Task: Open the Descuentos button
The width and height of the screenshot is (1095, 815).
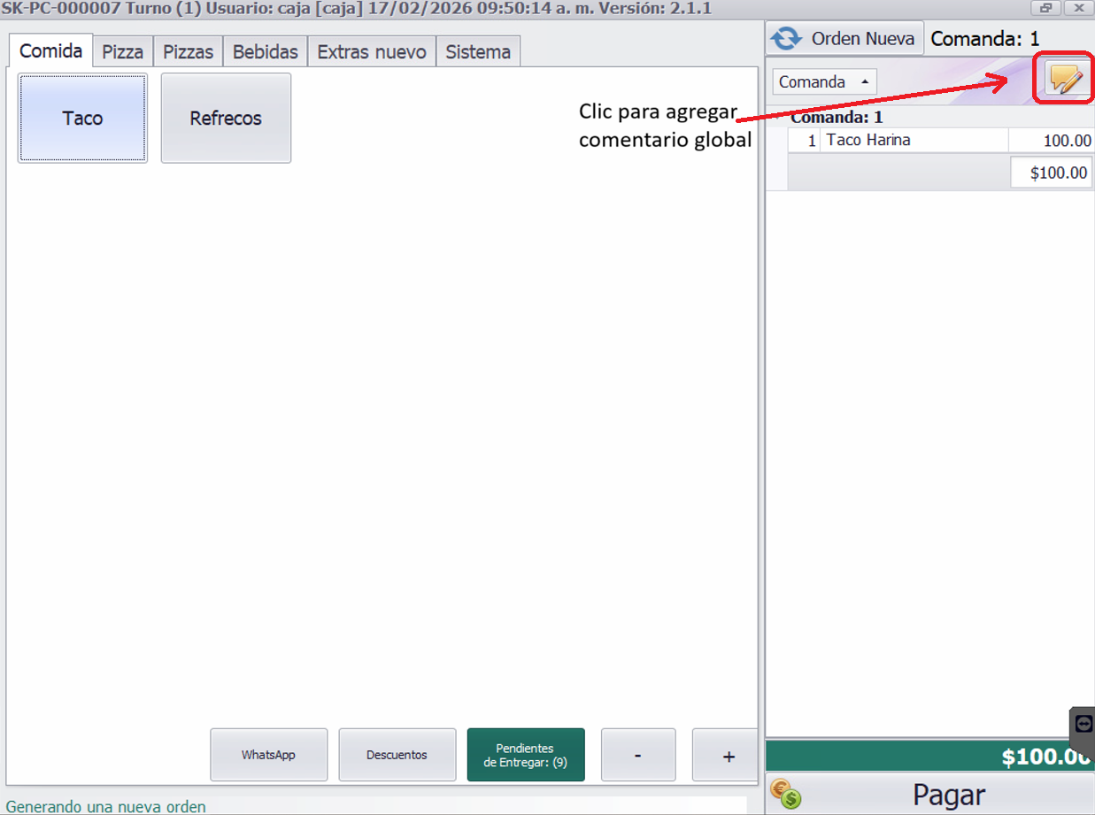Action: coord(397,755)
